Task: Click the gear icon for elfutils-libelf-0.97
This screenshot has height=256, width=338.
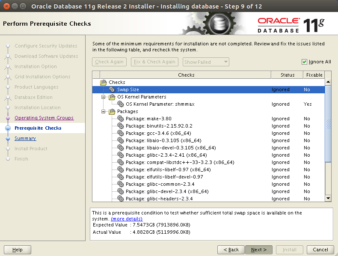Action: coord(121,170)
